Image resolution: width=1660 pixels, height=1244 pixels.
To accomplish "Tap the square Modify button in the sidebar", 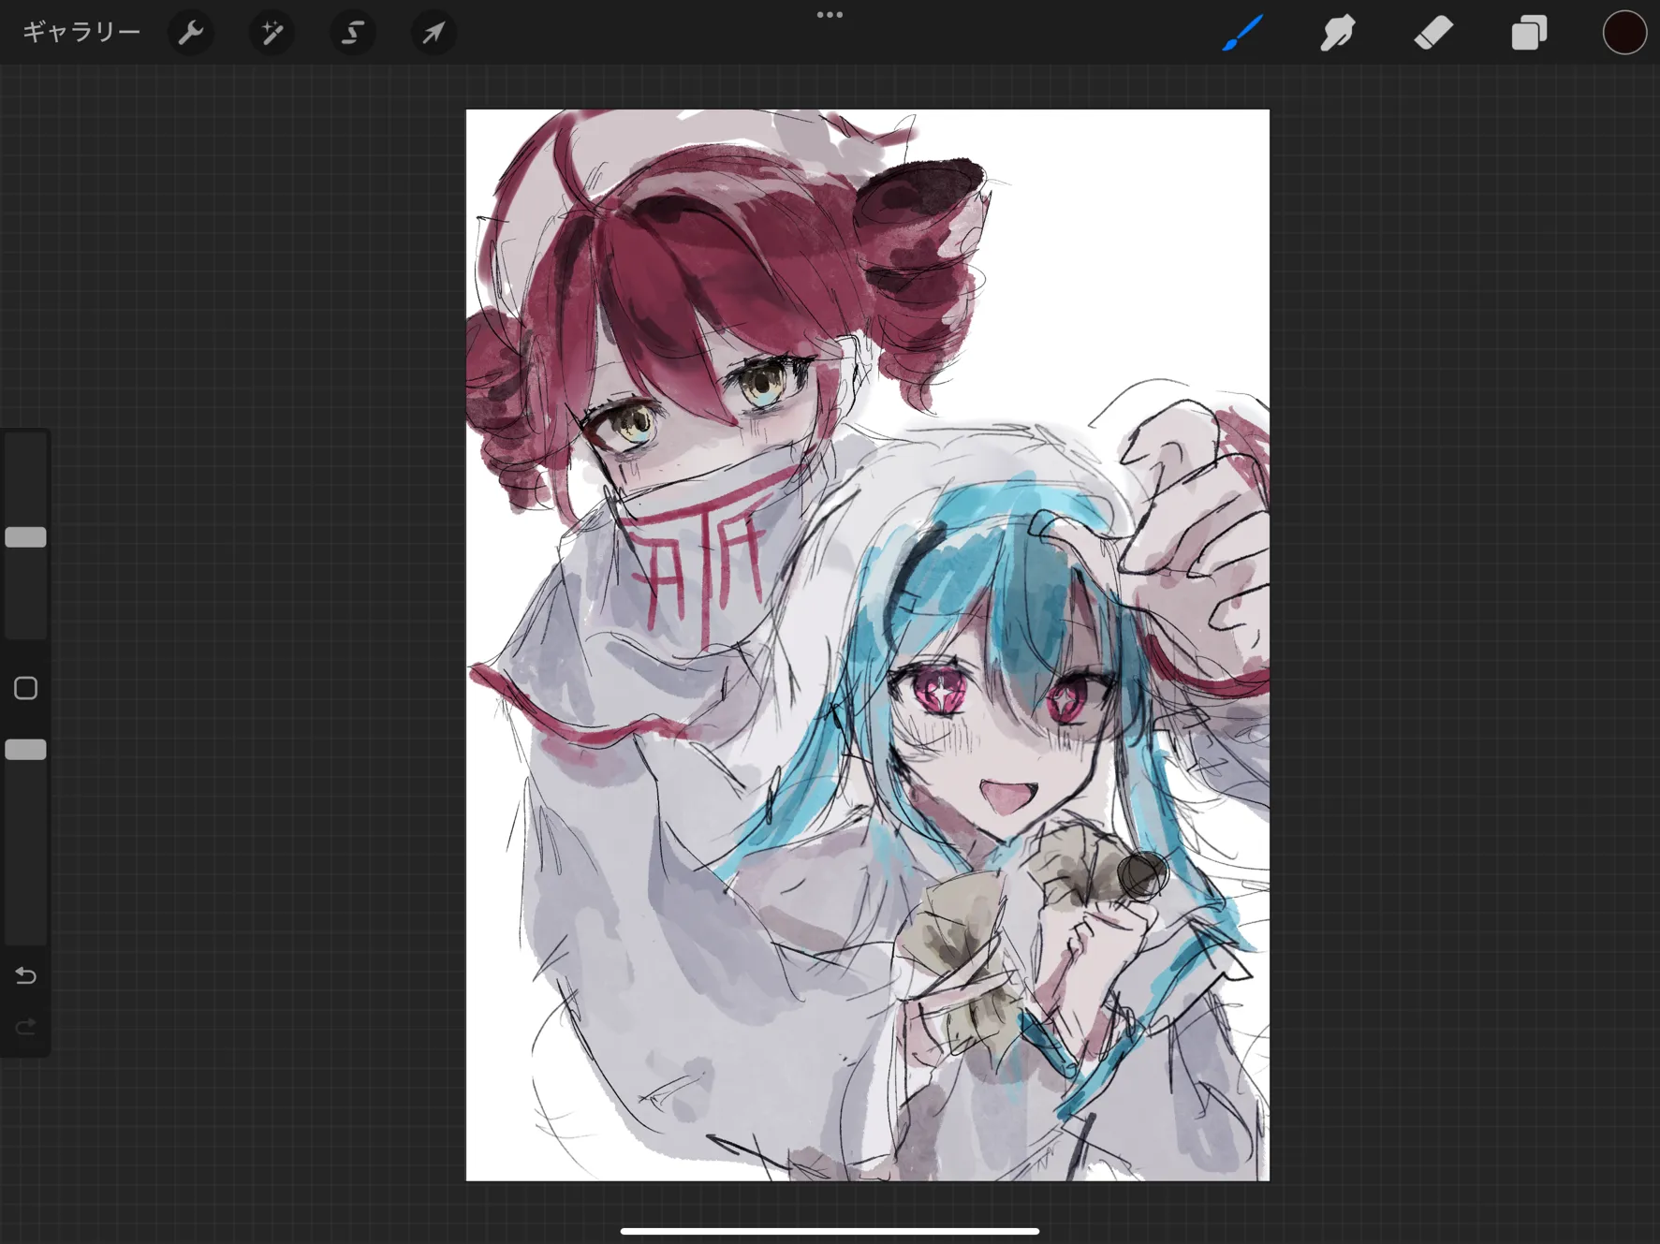I will coord(25,689).
